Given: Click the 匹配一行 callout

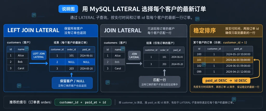Looking at the screenshot, I should pyautogui.click(x=160, y=82).
